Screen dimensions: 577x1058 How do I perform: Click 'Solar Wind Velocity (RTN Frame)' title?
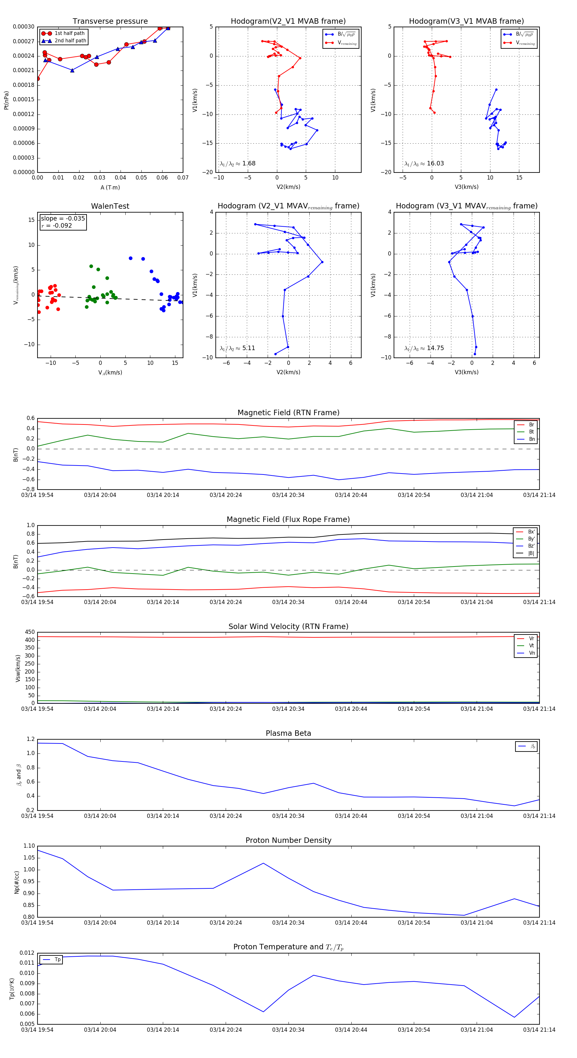pyautogui.click(x=288, y=626)
